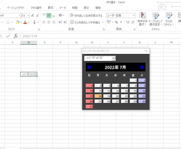Open the borders dropdown arrow

click(x=12, y=22)
